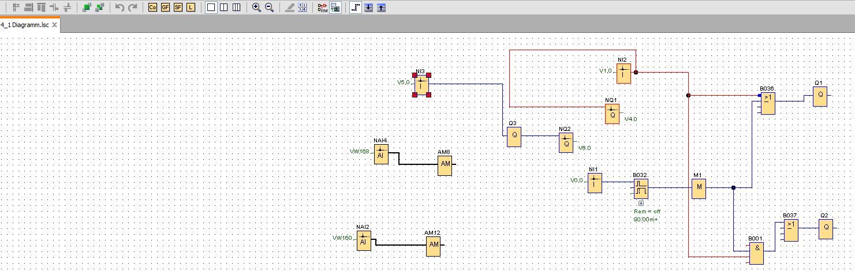Image resolution: width=855 pixels, height=271 pixels.
Task: Click the Rem = off parameter text
Action: (x=647, y=212)
